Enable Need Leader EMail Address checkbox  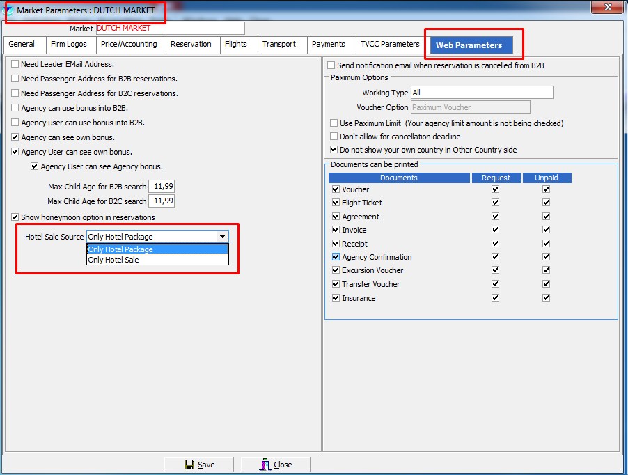click(x=15, y=64)
